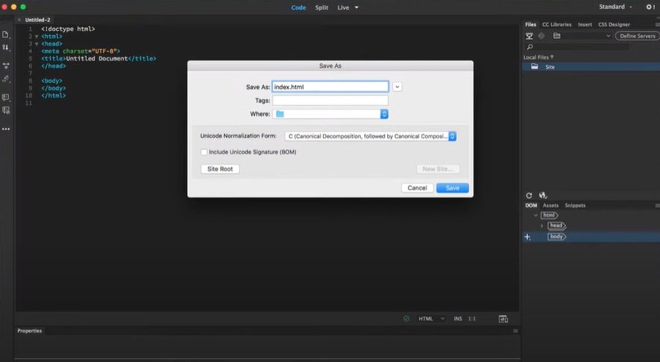Open the Open Documents icon in left toolbar
Screen dimensions: 660x362
pos(5,34)
